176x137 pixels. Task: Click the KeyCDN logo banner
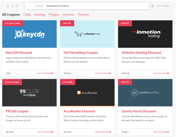pos(30,34)
